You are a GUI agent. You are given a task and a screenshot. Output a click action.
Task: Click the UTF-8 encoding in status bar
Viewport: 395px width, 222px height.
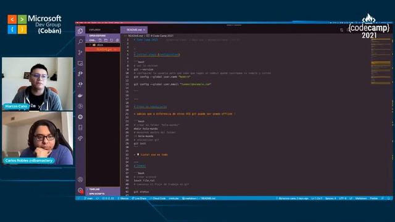click(x=343, y=199)
